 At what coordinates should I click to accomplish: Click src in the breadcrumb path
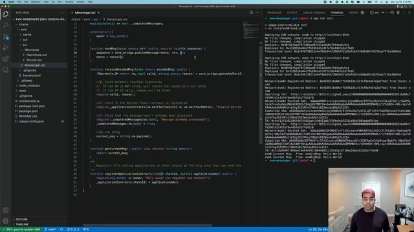click(x=96, y=19)
